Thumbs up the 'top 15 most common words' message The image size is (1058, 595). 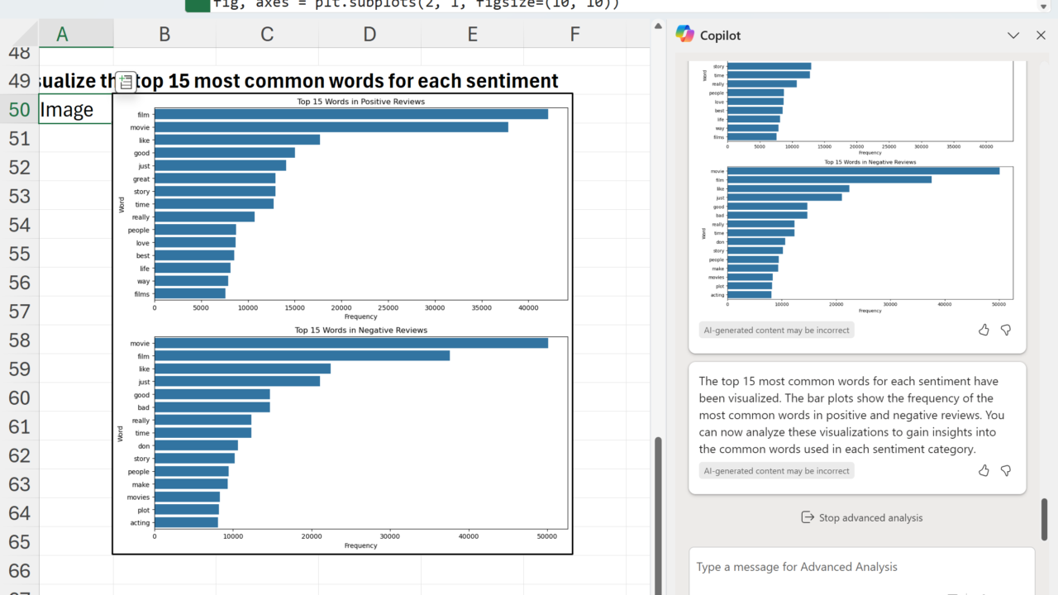[984, 470]
